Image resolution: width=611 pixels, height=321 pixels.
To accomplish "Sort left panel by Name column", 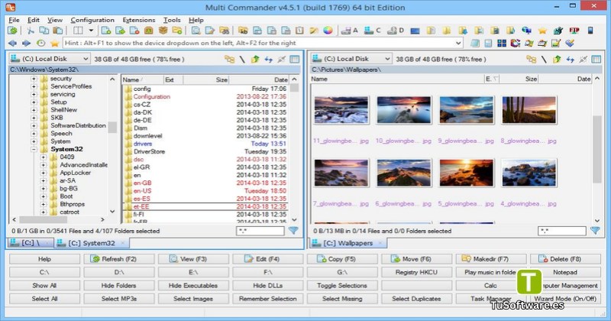I will point(142,79).
